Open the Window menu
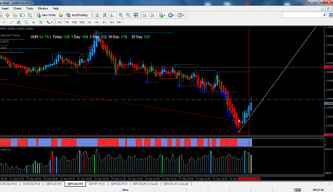 [x=43, y=9]
